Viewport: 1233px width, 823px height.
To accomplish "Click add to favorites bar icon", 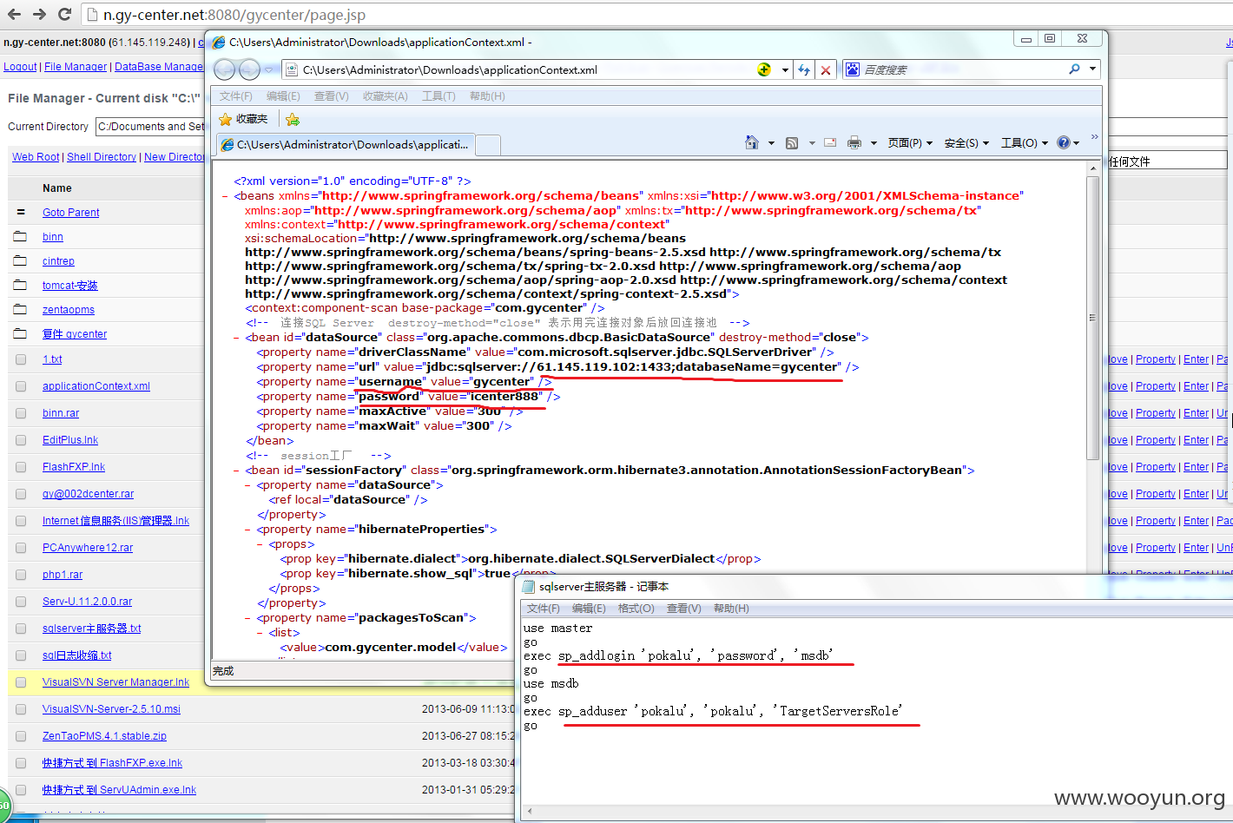I will pyautogui.click(x=293, y=119).
